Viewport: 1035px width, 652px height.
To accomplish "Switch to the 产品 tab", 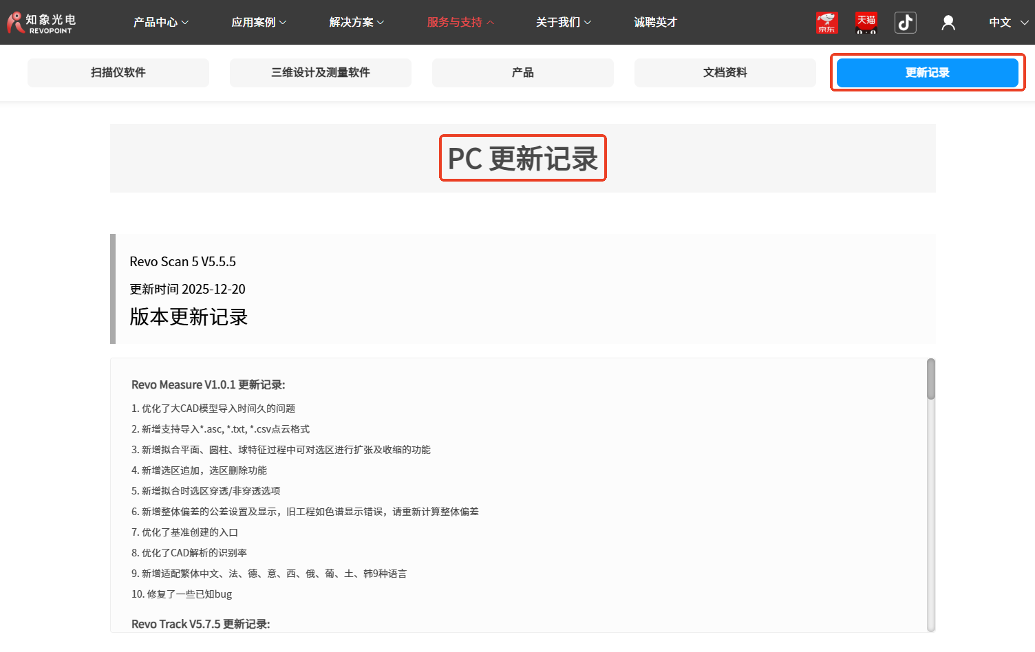I will pyautogui.click(x=523, y=73).
